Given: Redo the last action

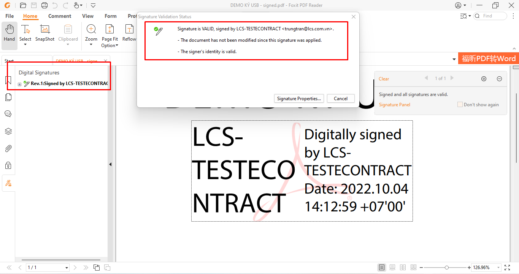Looking at the screenshot, I should [65, 5].
